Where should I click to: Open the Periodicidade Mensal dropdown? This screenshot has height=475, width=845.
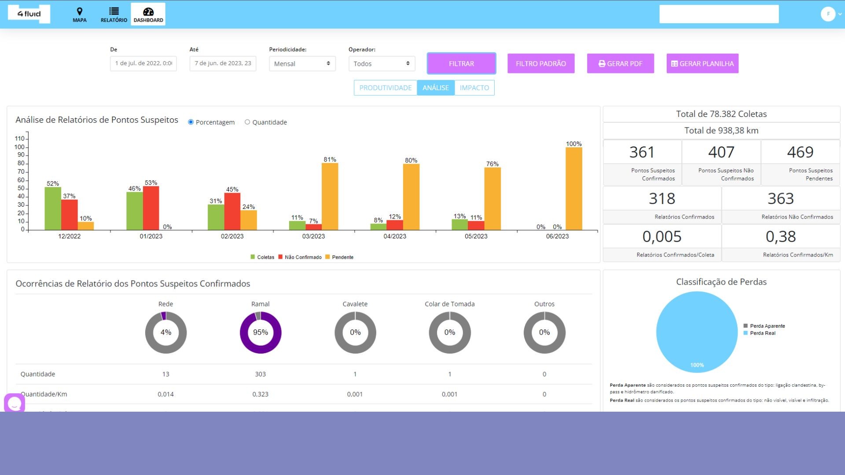coord(302,64)
